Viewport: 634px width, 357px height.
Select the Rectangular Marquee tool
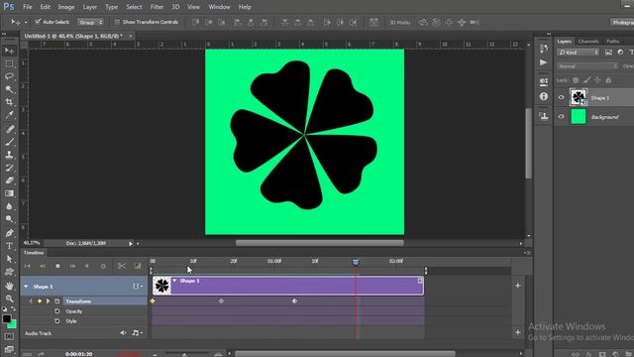tap(9, 63)
